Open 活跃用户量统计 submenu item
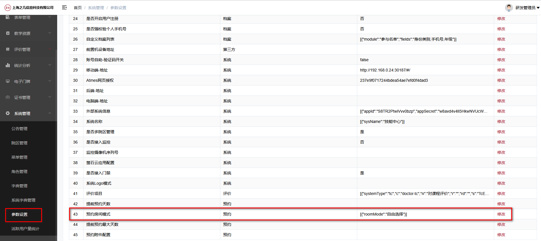Image resolution: width=541 pixels, height=241 pixels. click(25, 229)
